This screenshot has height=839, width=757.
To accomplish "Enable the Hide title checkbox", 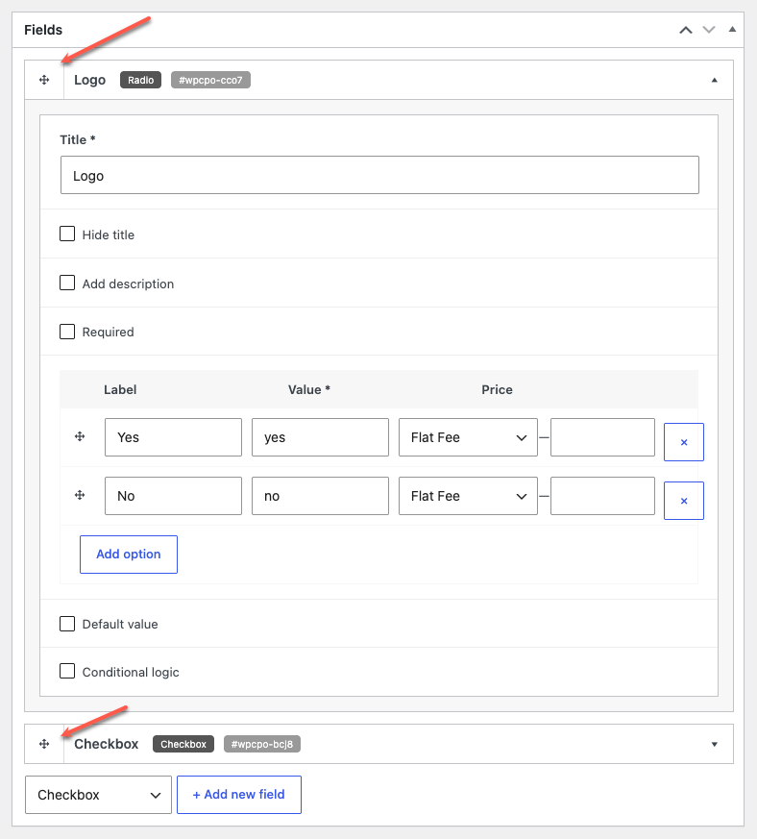I will point(67,234).
